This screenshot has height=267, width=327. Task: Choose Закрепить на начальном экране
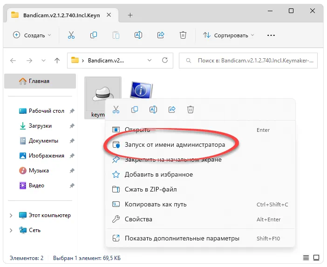coord(200,159)
